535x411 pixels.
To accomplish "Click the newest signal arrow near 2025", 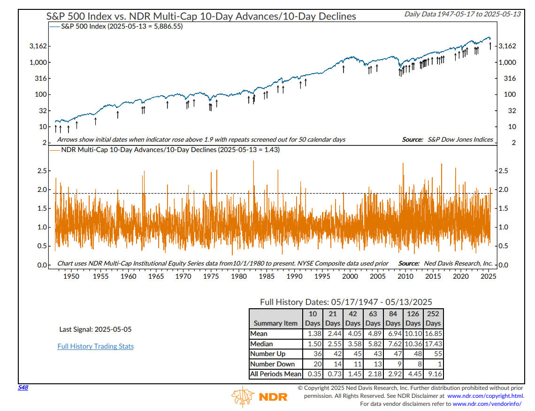I will point(490,46).
